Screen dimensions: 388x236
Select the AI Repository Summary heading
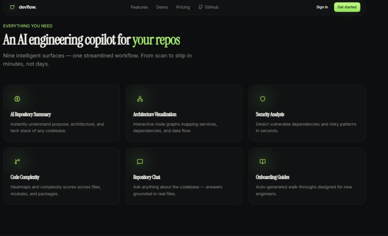coord(30,114)
